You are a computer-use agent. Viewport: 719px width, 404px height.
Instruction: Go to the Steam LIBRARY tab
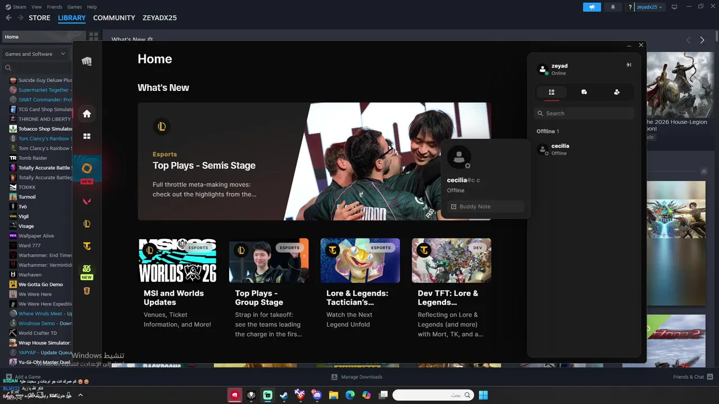pos(72,18)
